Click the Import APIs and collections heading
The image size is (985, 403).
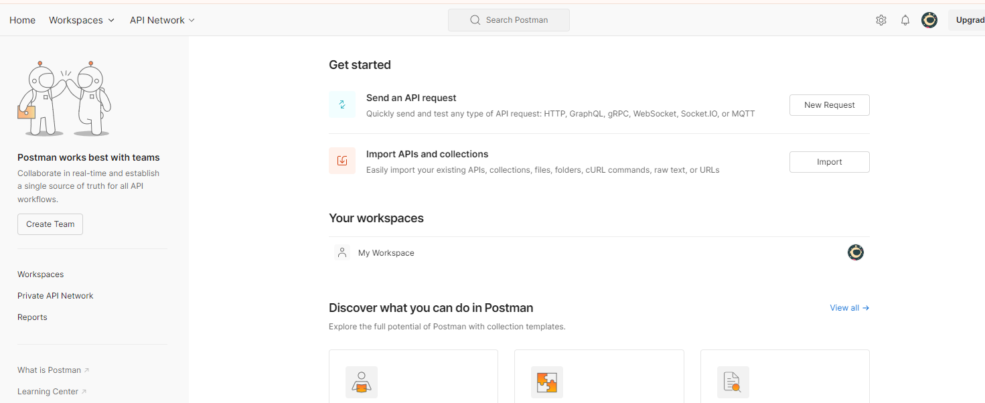click(427, 154)
